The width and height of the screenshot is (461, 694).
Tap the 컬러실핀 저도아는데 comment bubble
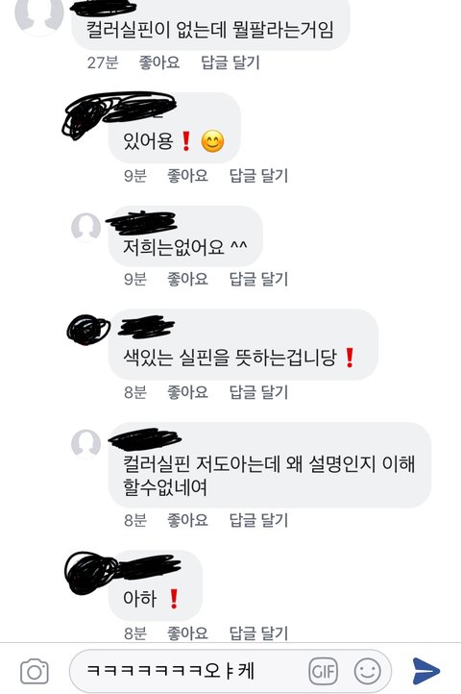coord(270,464)
